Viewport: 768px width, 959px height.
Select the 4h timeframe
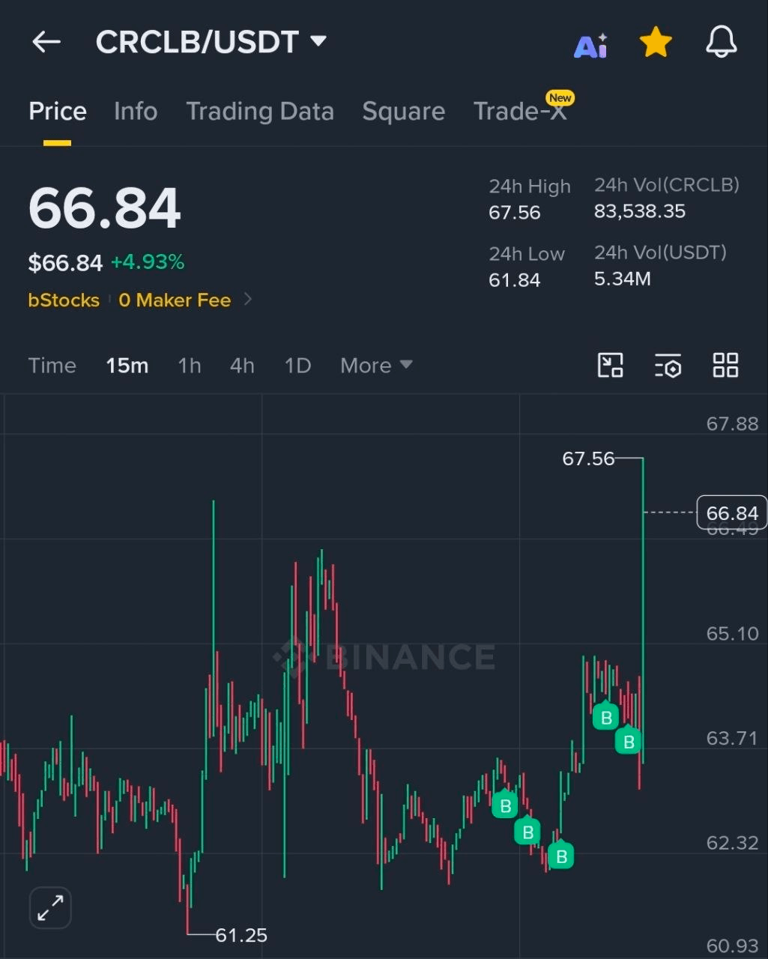(x=242, y=366)
